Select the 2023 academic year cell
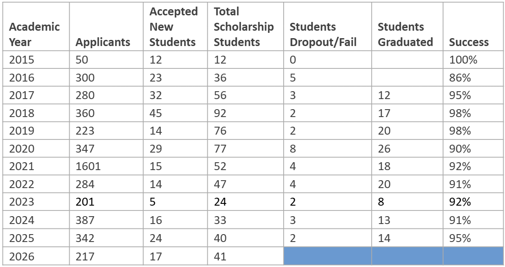The height and width of the screenshot is (267, 505). 21,202
